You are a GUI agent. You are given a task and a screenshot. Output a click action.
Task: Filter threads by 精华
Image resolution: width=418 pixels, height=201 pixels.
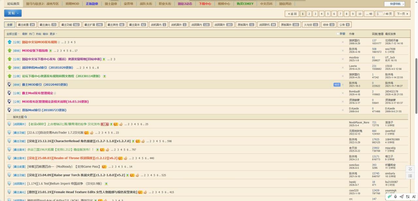pyautogui.click(x=45, y=34)
